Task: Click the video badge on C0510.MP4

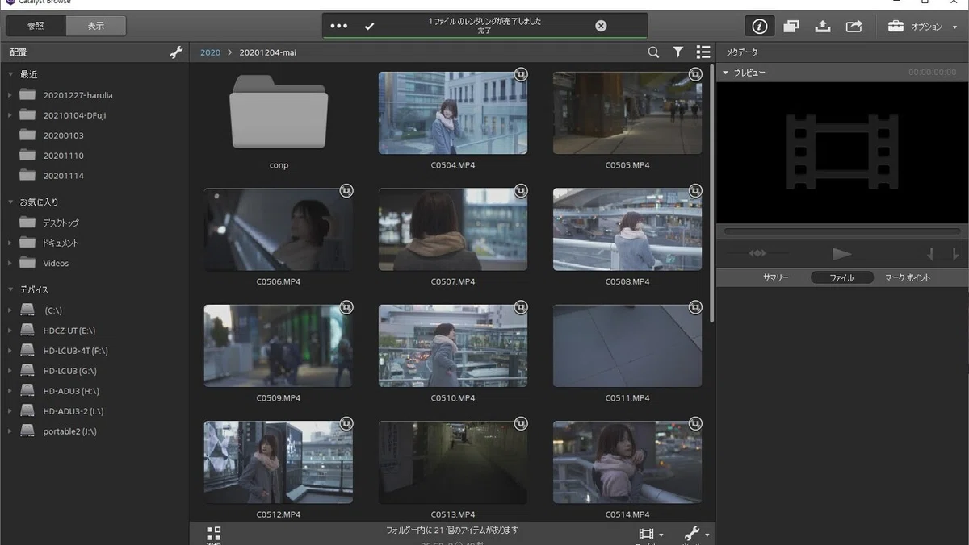Action: tap(521, 307)
